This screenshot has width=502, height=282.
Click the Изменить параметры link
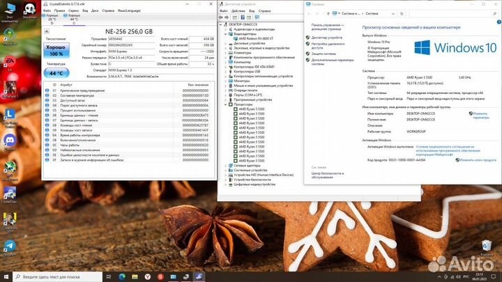[x=480, y=116]
